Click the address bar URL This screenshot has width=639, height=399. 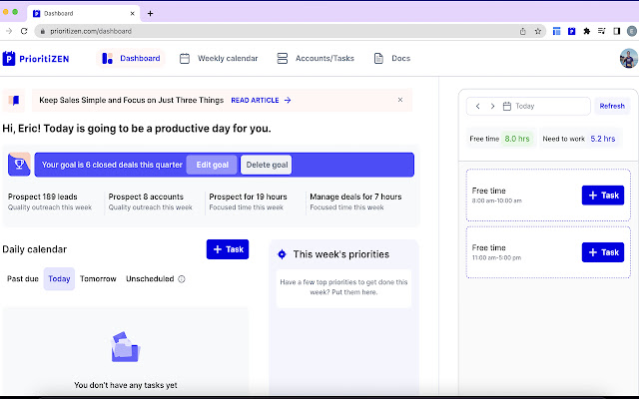(91, 31)
